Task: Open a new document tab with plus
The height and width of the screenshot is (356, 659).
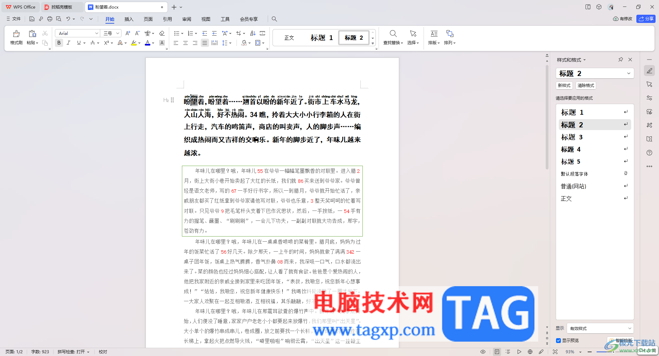Action: tap(174, 7)
